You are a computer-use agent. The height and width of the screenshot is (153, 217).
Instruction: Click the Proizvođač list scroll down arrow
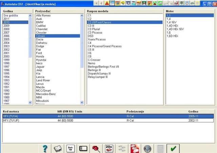pos(82,103)
